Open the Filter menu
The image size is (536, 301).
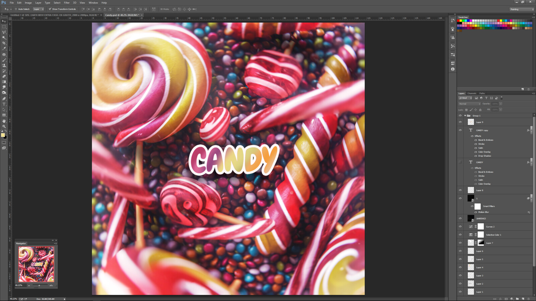pos(67,3)
